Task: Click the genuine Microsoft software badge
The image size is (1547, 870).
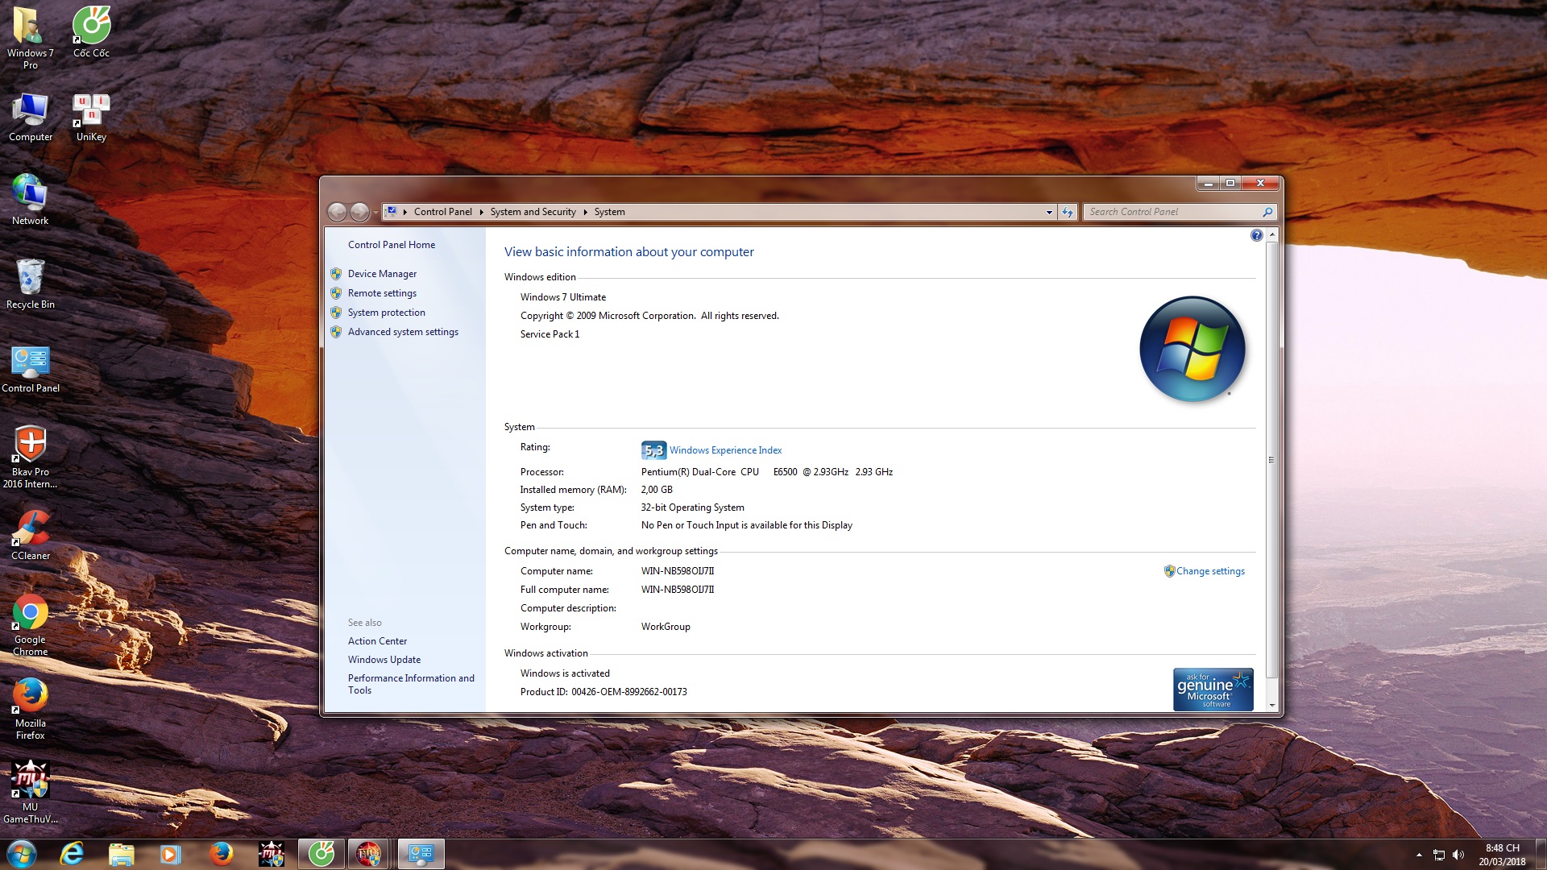Action: (1213, 690)
